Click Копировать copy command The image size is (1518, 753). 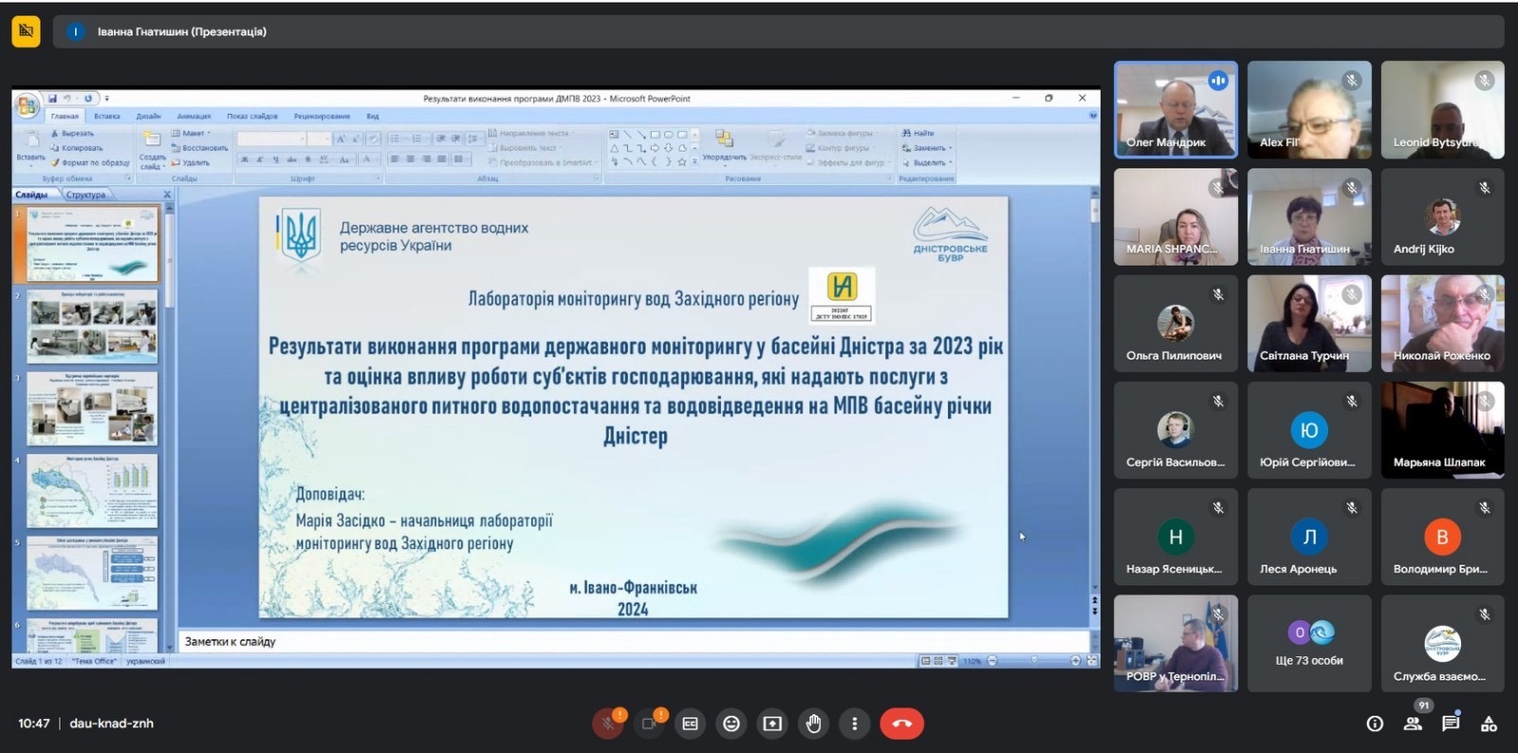point(77,148)
